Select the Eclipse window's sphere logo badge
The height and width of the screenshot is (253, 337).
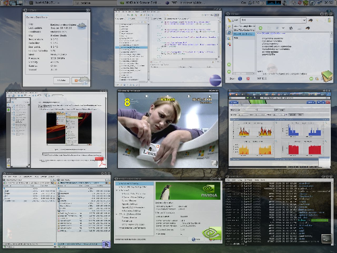[x=215, y=80]
